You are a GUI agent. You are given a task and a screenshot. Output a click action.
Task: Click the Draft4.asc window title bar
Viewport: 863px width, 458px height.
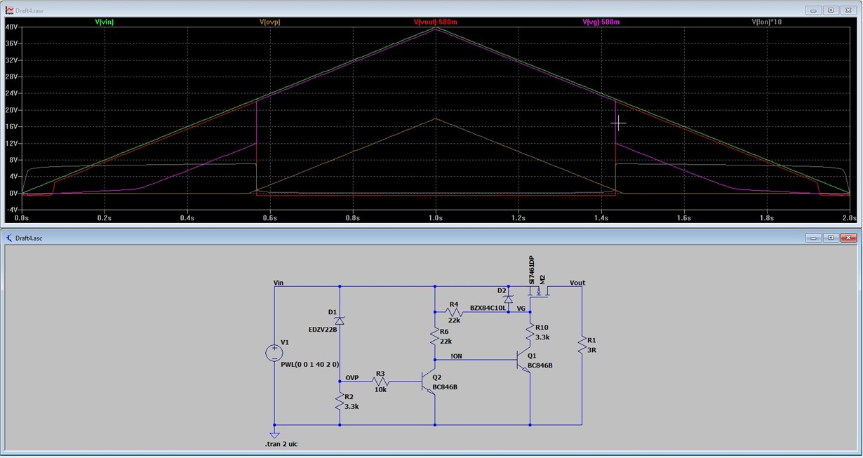point(431,238)
